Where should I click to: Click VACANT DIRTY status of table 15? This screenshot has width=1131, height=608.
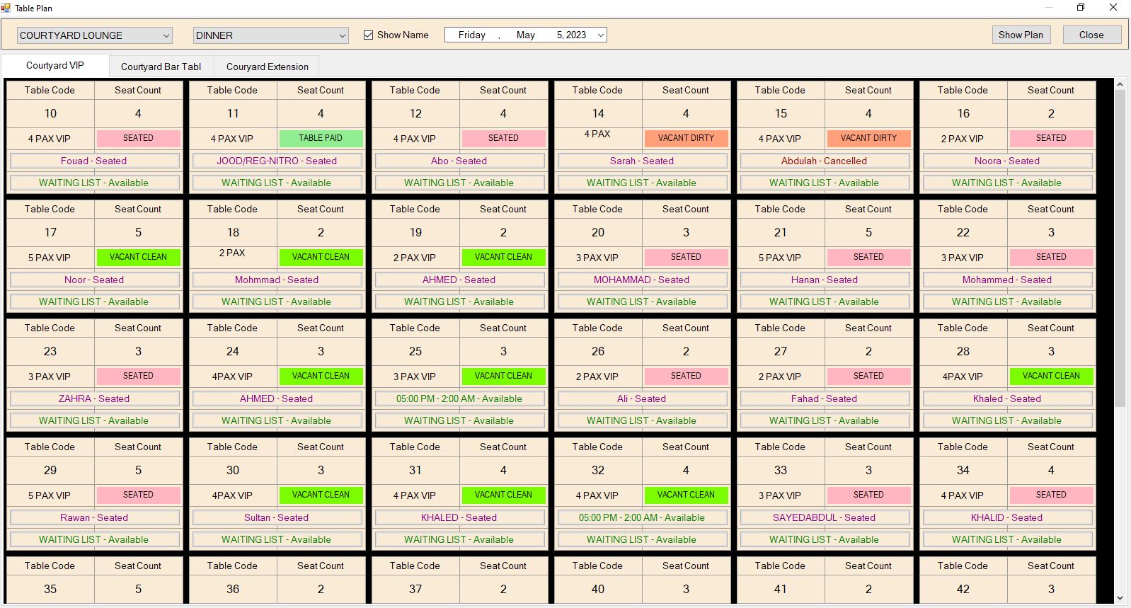pyautogui.click(x=868, y=138)
